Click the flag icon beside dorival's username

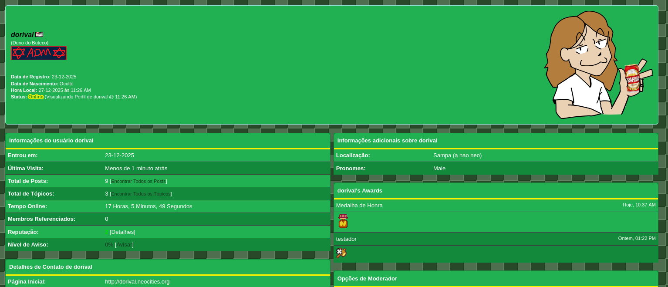click(39, 34)
